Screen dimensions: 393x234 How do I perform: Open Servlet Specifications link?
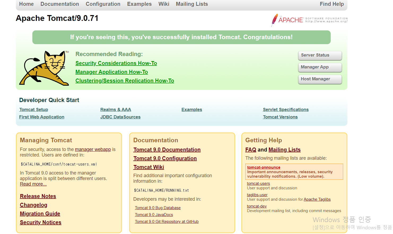[286, 109]
